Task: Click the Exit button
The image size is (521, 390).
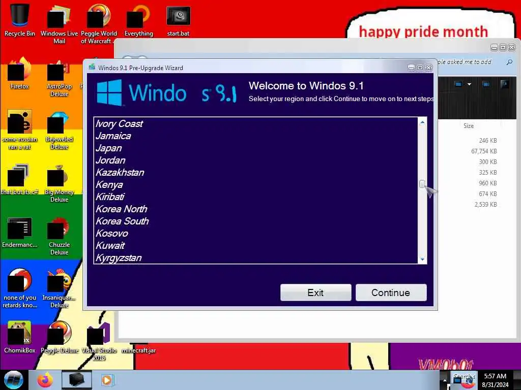Action: (x=315, y=292)
